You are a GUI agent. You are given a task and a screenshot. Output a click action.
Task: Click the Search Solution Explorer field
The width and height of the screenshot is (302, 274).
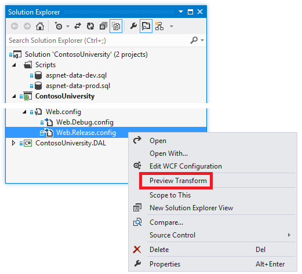coord(99,41)
